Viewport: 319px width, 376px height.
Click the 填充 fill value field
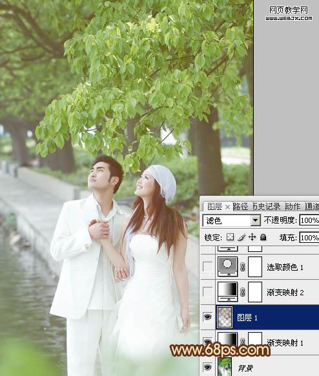click(309, 238)
